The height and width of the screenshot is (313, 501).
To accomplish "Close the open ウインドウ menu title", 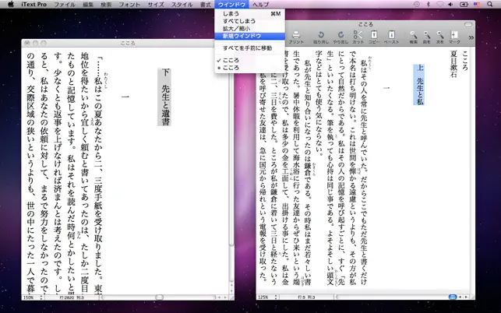I will pyautogui.click(x=231, y=5).
